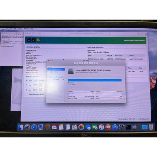Open Finder from the Dock
The image size is (157, 157).
[20, 127]
